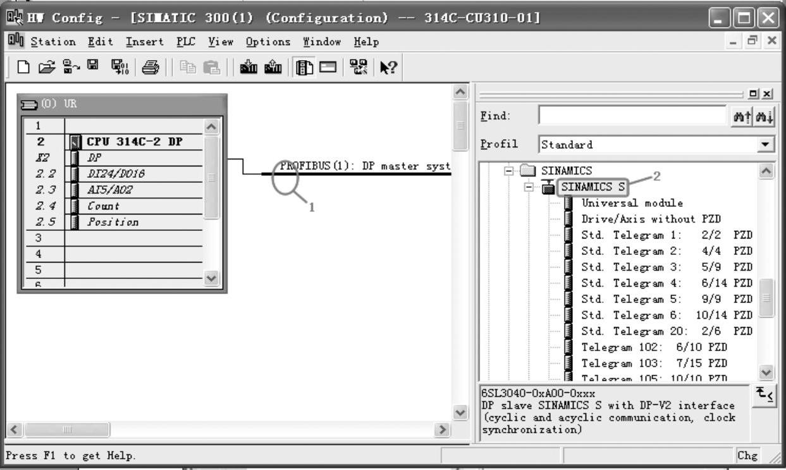This screenshot has height=470, width=786.
Task: Open the PLC menu
Action: tap(185, 42)
